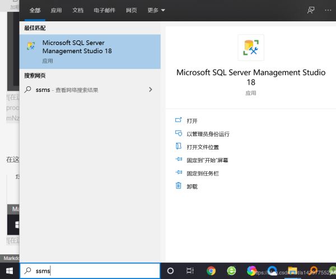The height and width of the screenshot is (279, 336).
Task: Select Microsoft SQL Server Management Studio 18 result
Action: point(90,52)
